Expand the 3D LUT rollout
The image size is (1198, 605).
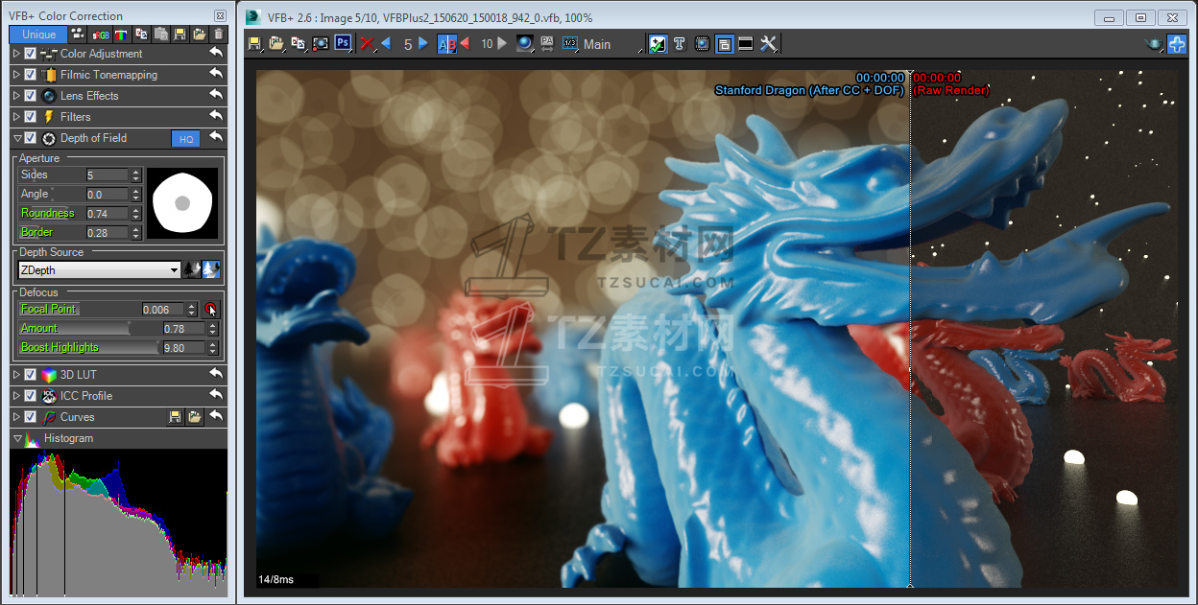pyautogui.click(x=17, y=375)
